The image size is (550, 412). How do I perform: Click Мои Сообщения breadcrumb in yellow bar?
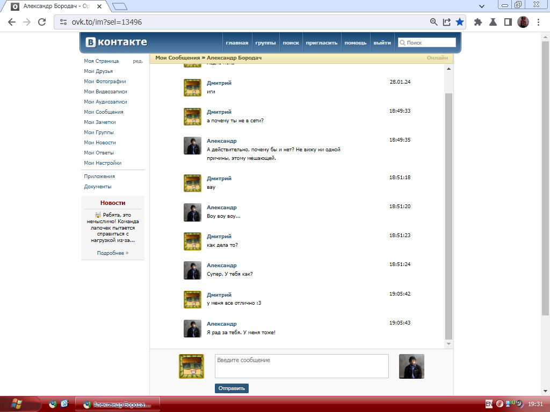[x=177, y=58]
